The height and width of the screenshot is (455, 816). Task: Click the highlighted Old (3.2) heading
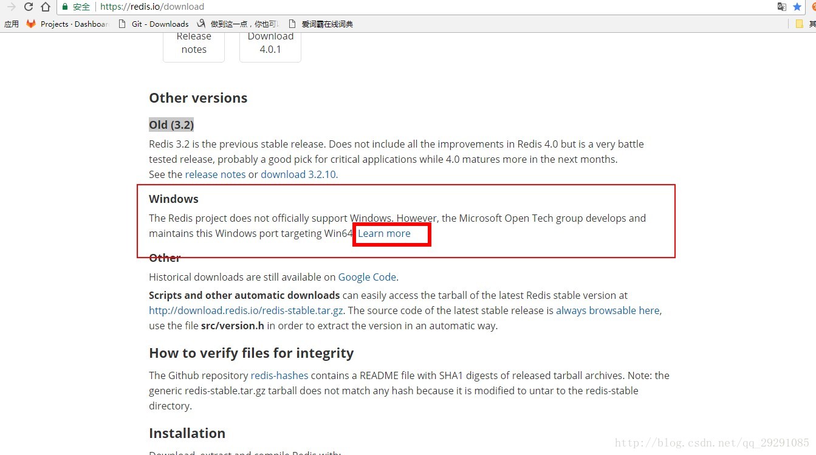pos(171,125)
